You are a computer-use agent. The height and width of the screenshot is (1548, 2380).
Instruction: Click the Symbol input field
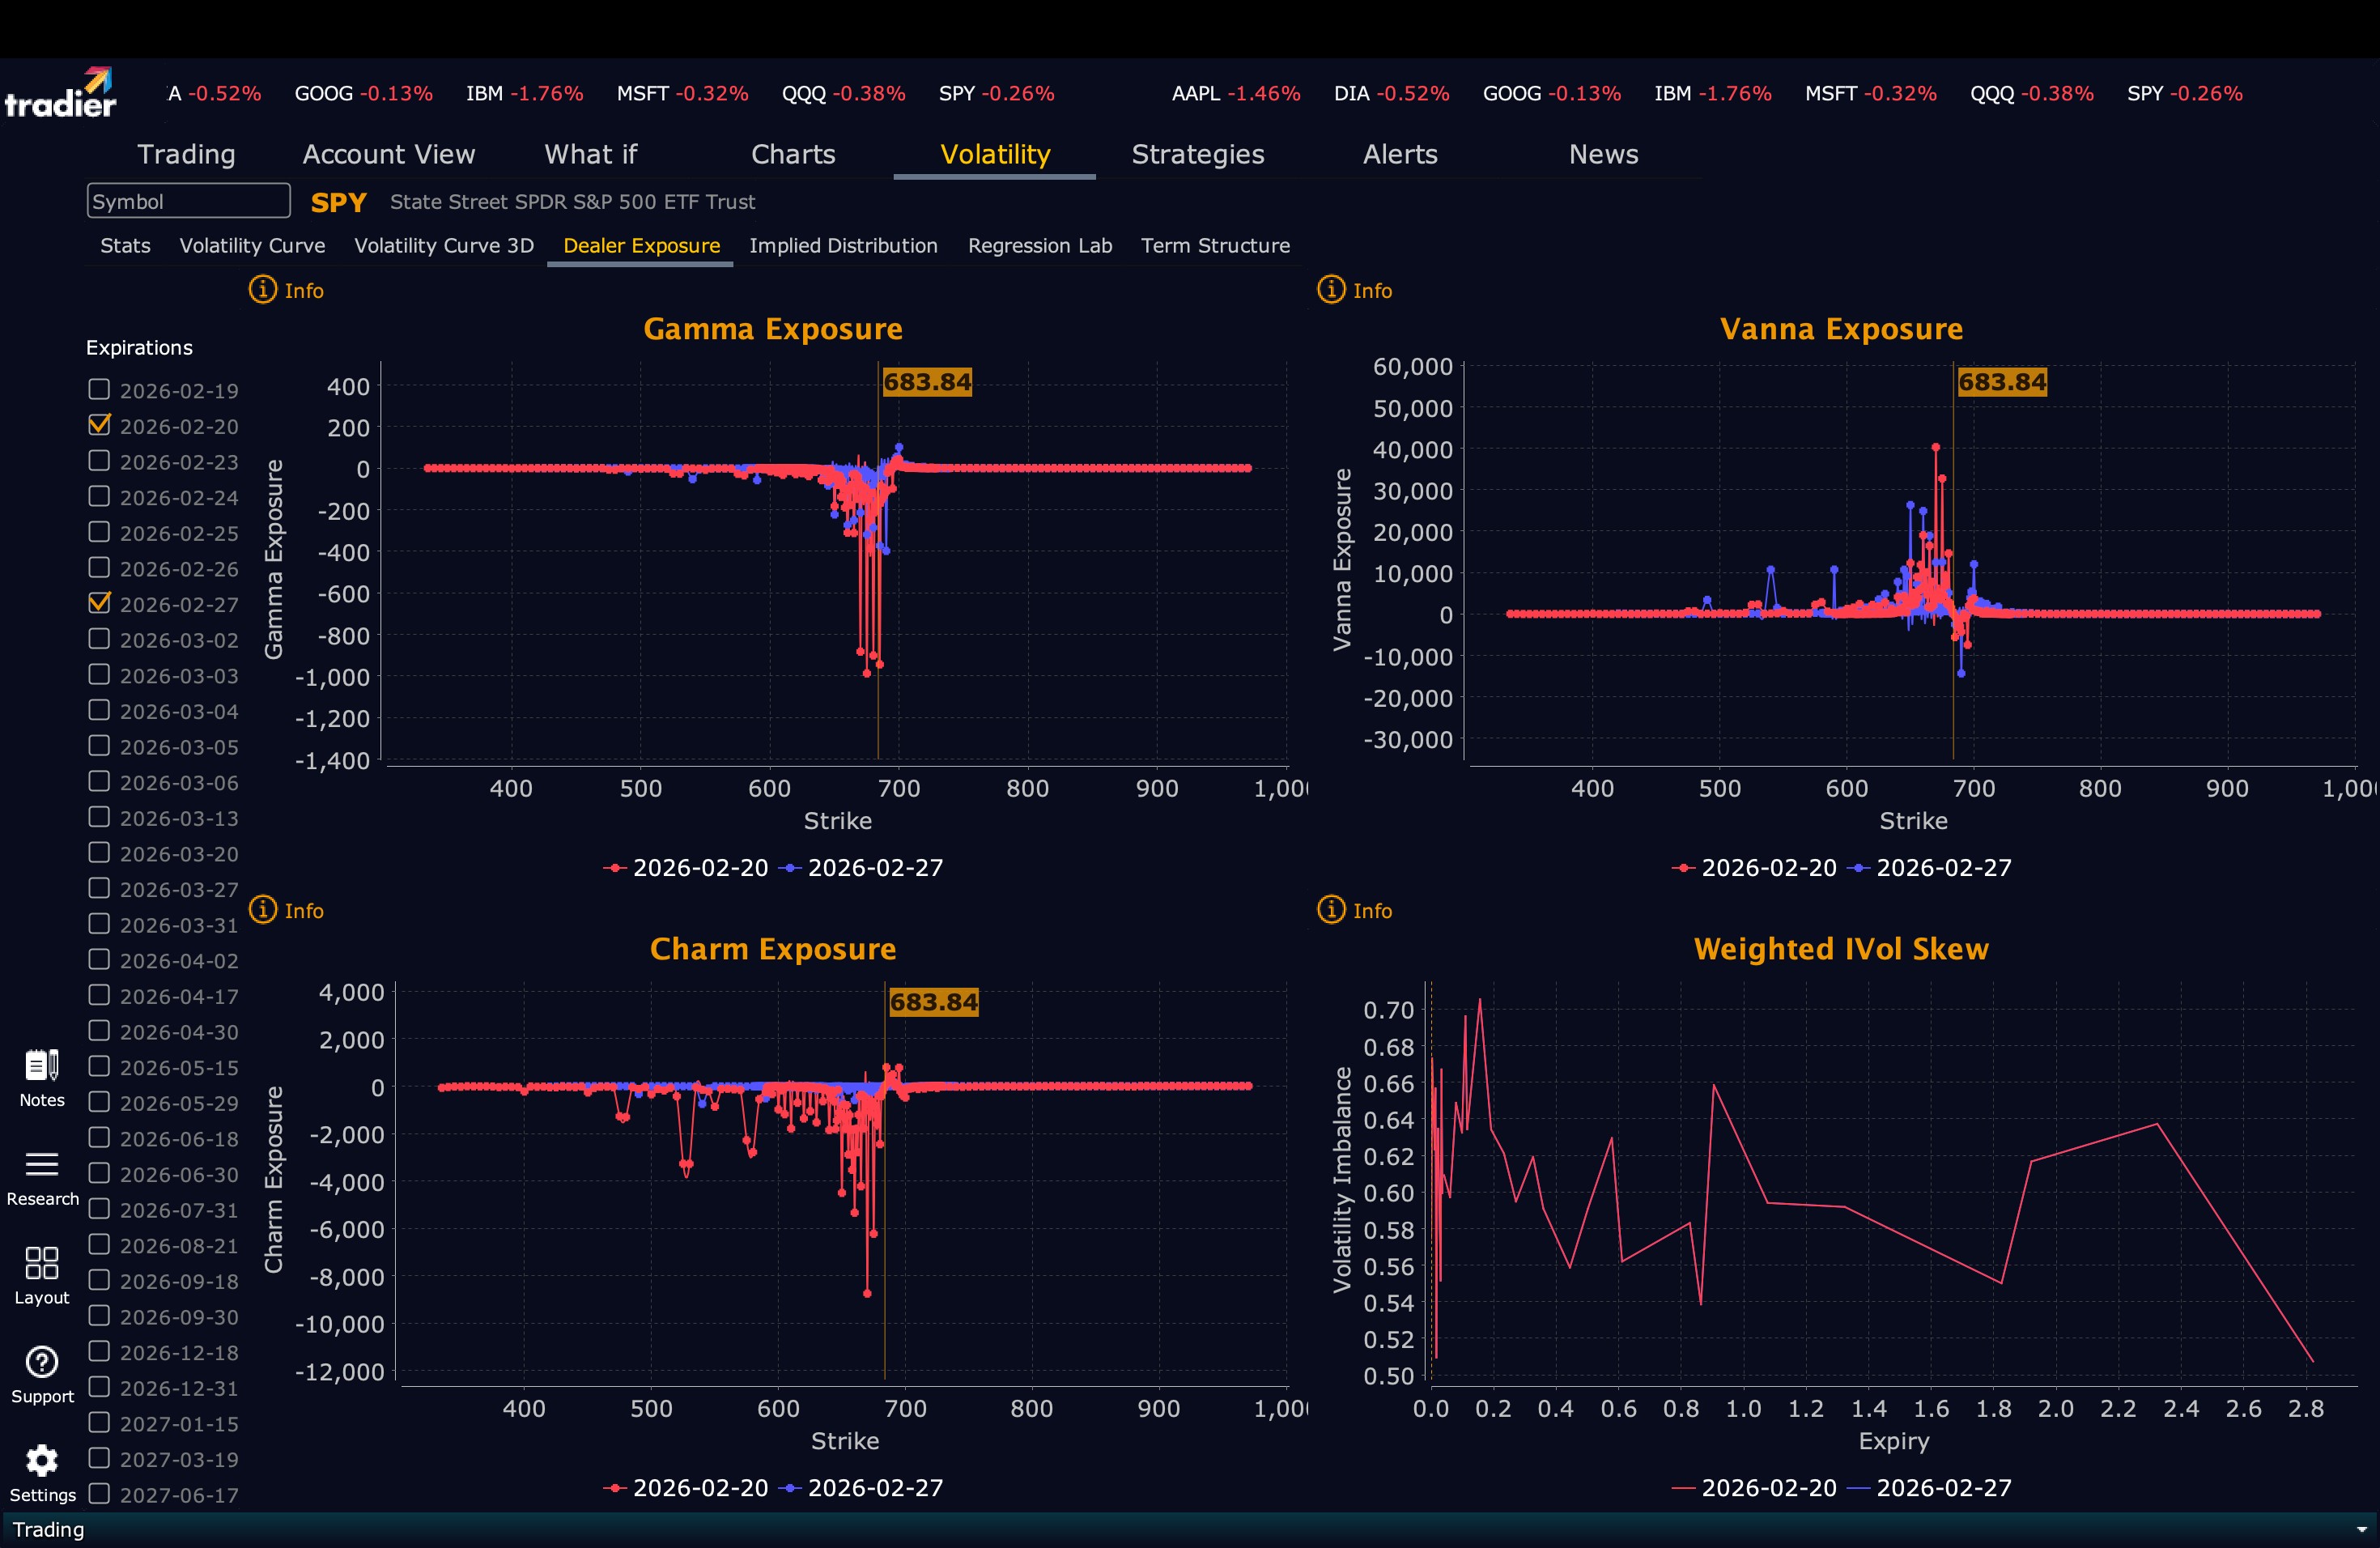(x=188, y=201)
